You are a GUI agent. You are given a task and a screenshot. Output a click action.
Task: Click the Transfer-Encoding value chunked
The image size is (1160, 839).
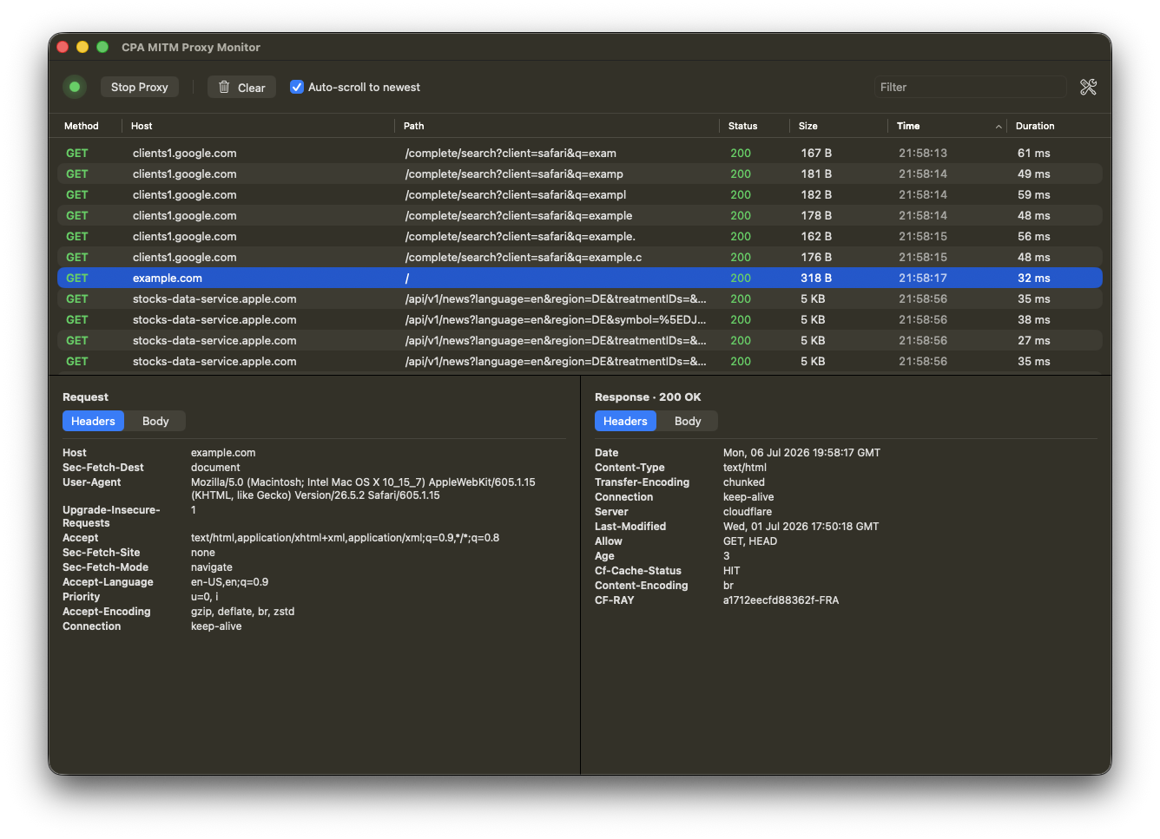click(744, 482)
